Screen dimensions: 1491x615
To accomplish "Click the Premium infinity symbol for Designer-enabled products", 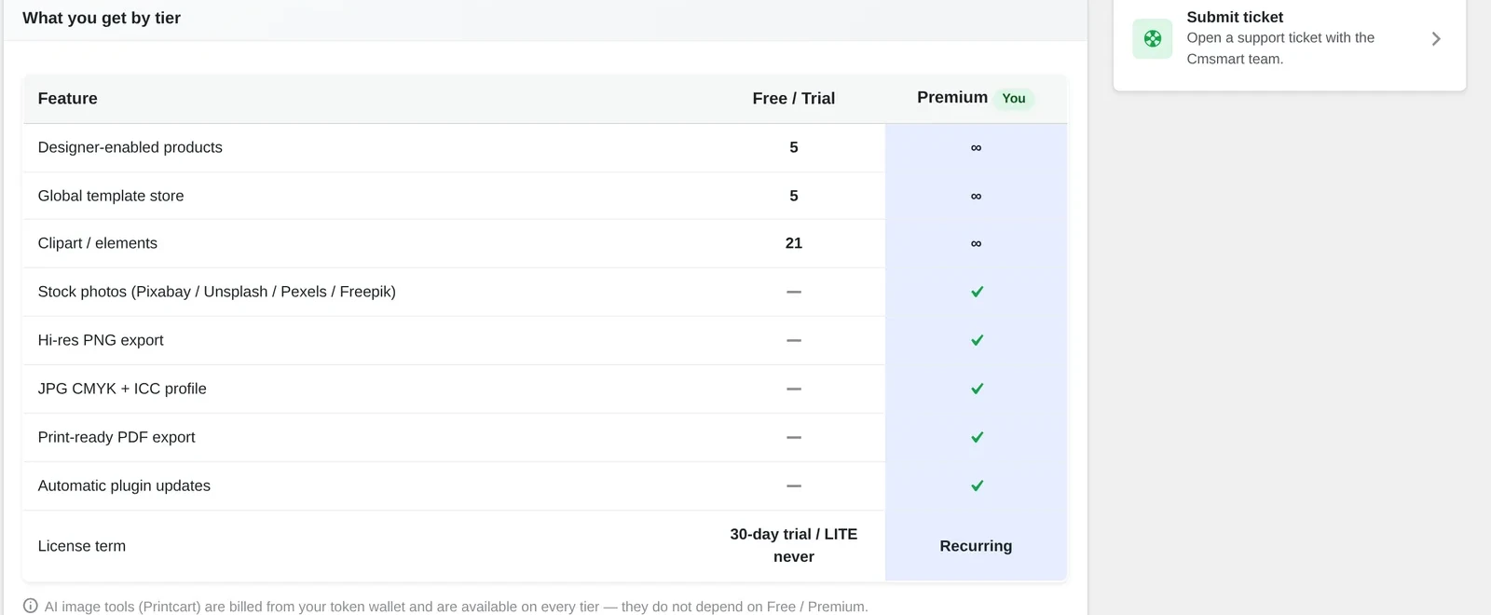I will (x=976, y=147).
